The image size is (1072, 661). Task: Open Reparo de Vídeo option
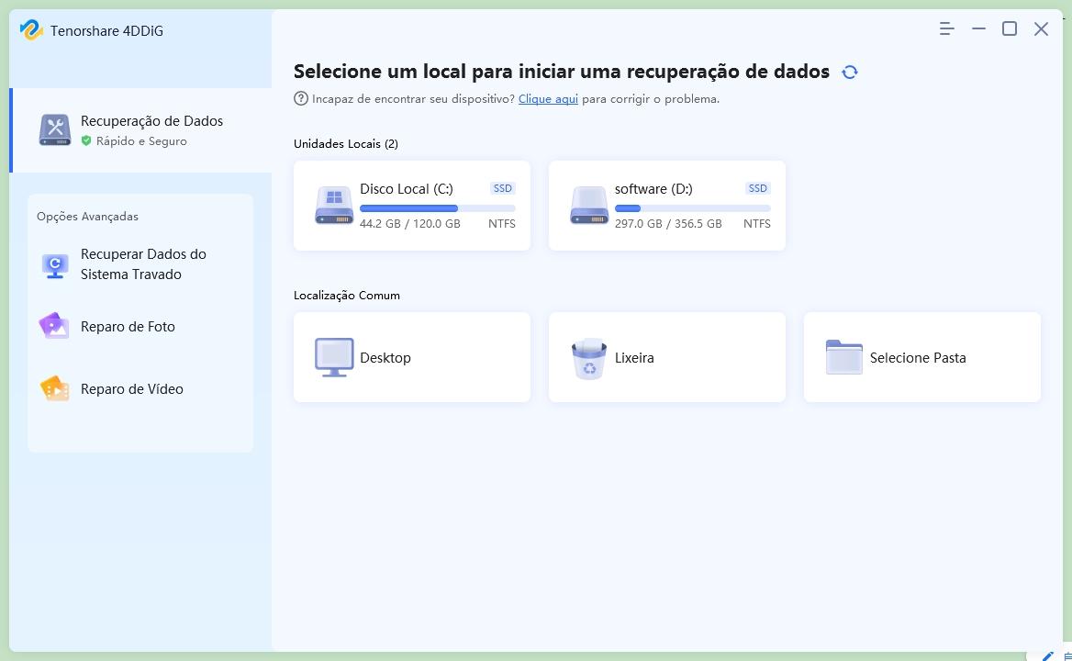[x=131, y=389]
